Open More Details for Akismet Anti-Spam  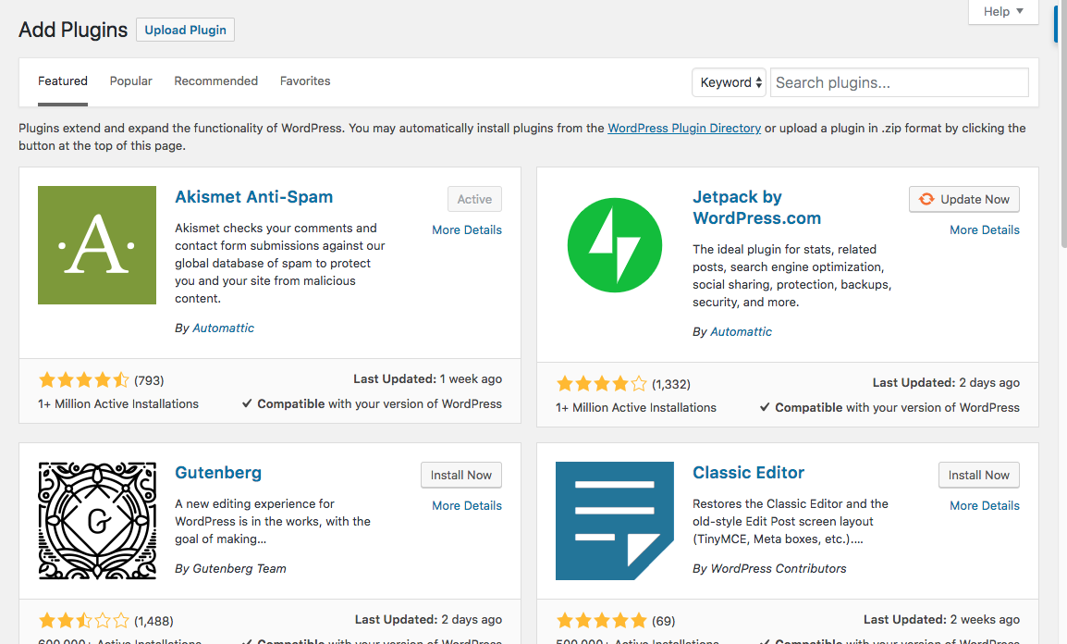[x=467, y=230]
